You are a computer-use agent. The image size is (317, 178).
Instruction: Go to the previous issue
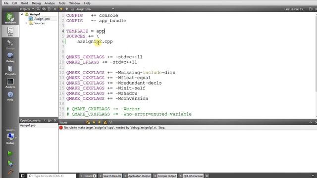[x=94, y=122]
